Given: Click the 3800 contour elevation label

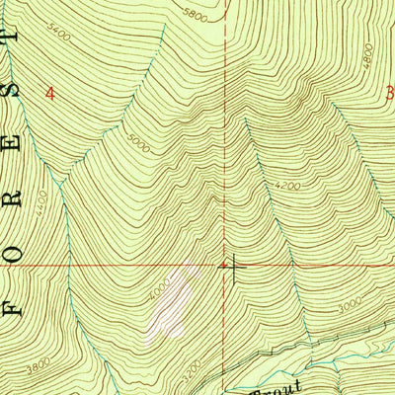Looking at the screenshot, I should pyautogui.click(x=39, y=366).
